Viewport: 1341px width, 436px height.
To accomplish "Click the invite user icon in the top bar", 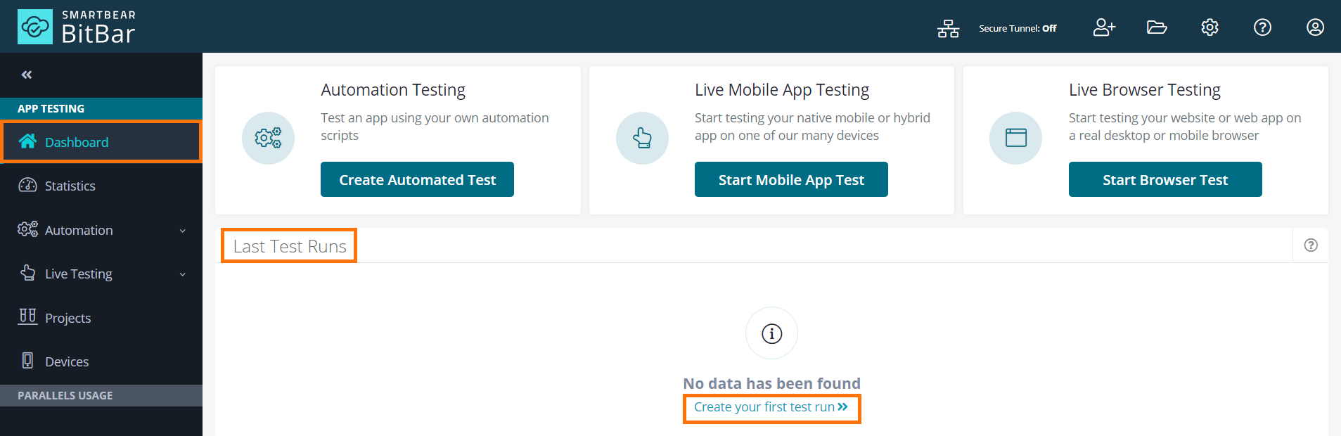I will [1103, 27].
